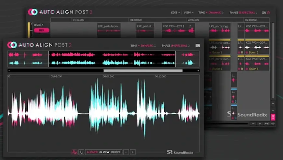Click the 00:07.500 time ruler mark

click(108, 76)
